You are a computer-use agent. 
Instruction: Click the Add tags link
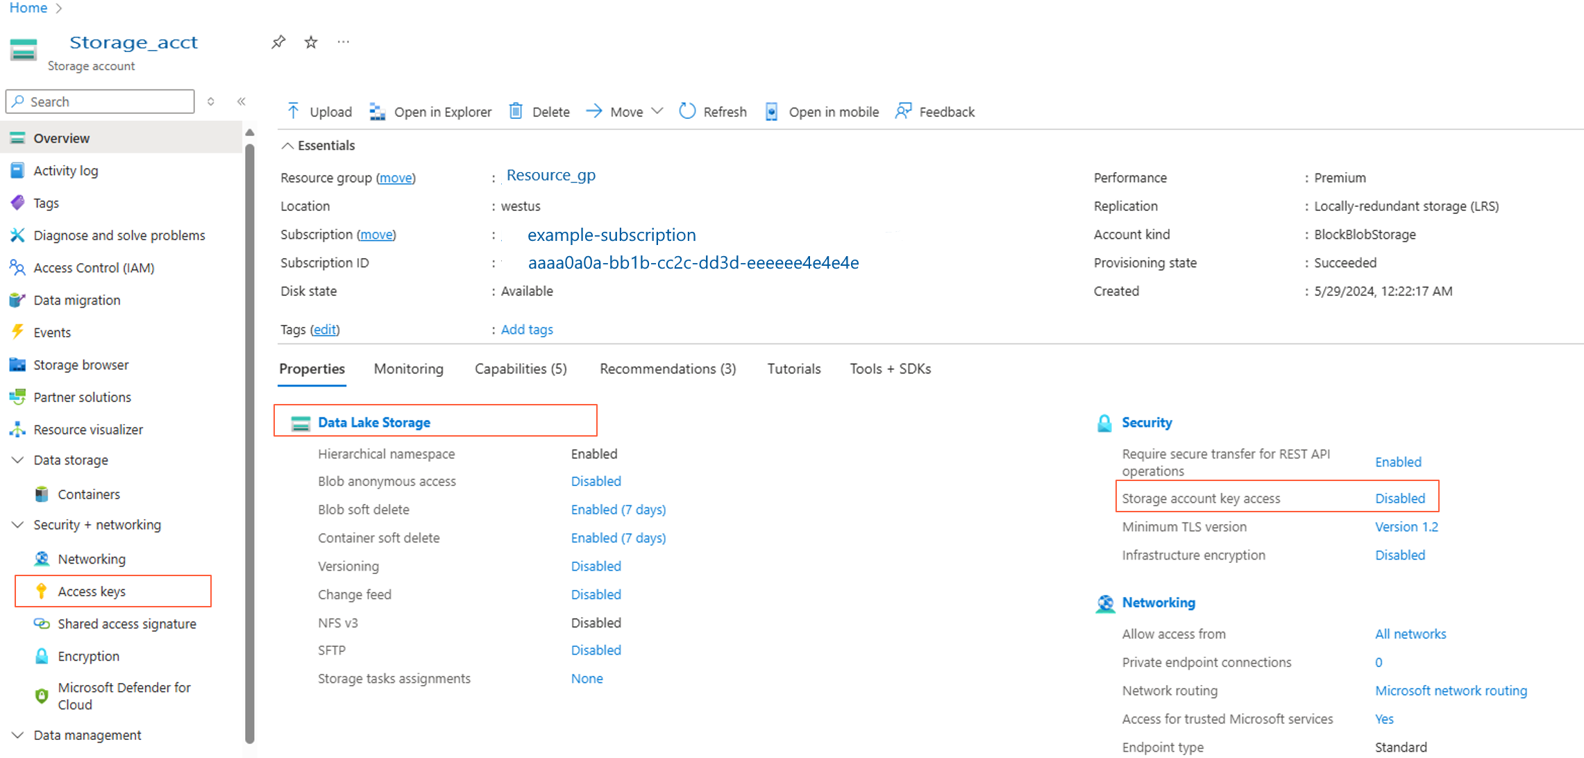click(526, 330)
